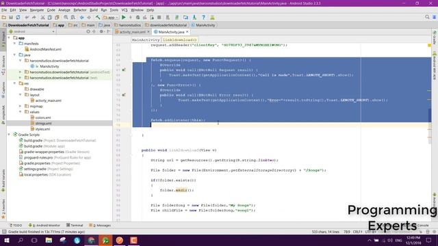Open the app run configuration dropdown
The image size is (438, 246).
point(111,17)
